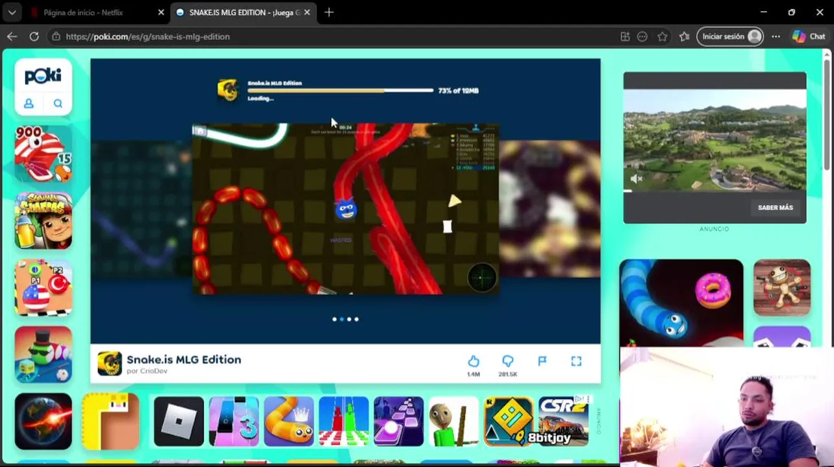
Task: Open the P1 P2 flag balls game
Action: coord(44,288)
